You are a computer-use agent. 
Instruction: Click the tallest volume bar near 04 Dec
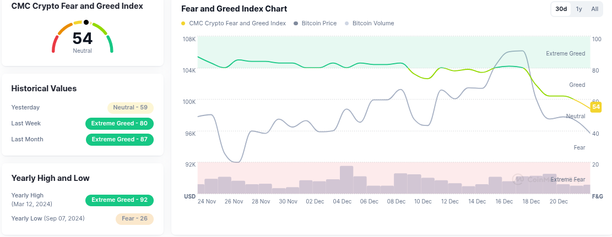point(346,180)
